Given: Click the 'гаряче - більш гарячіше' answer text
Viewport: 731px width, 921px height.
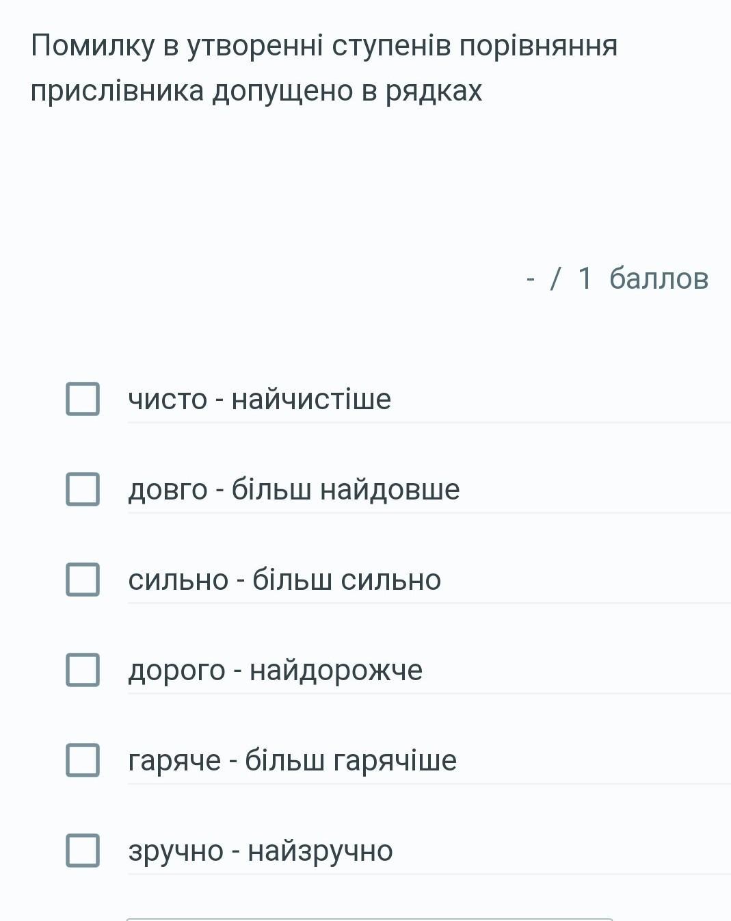Looking at the screenshot, I should coord(292,761).
